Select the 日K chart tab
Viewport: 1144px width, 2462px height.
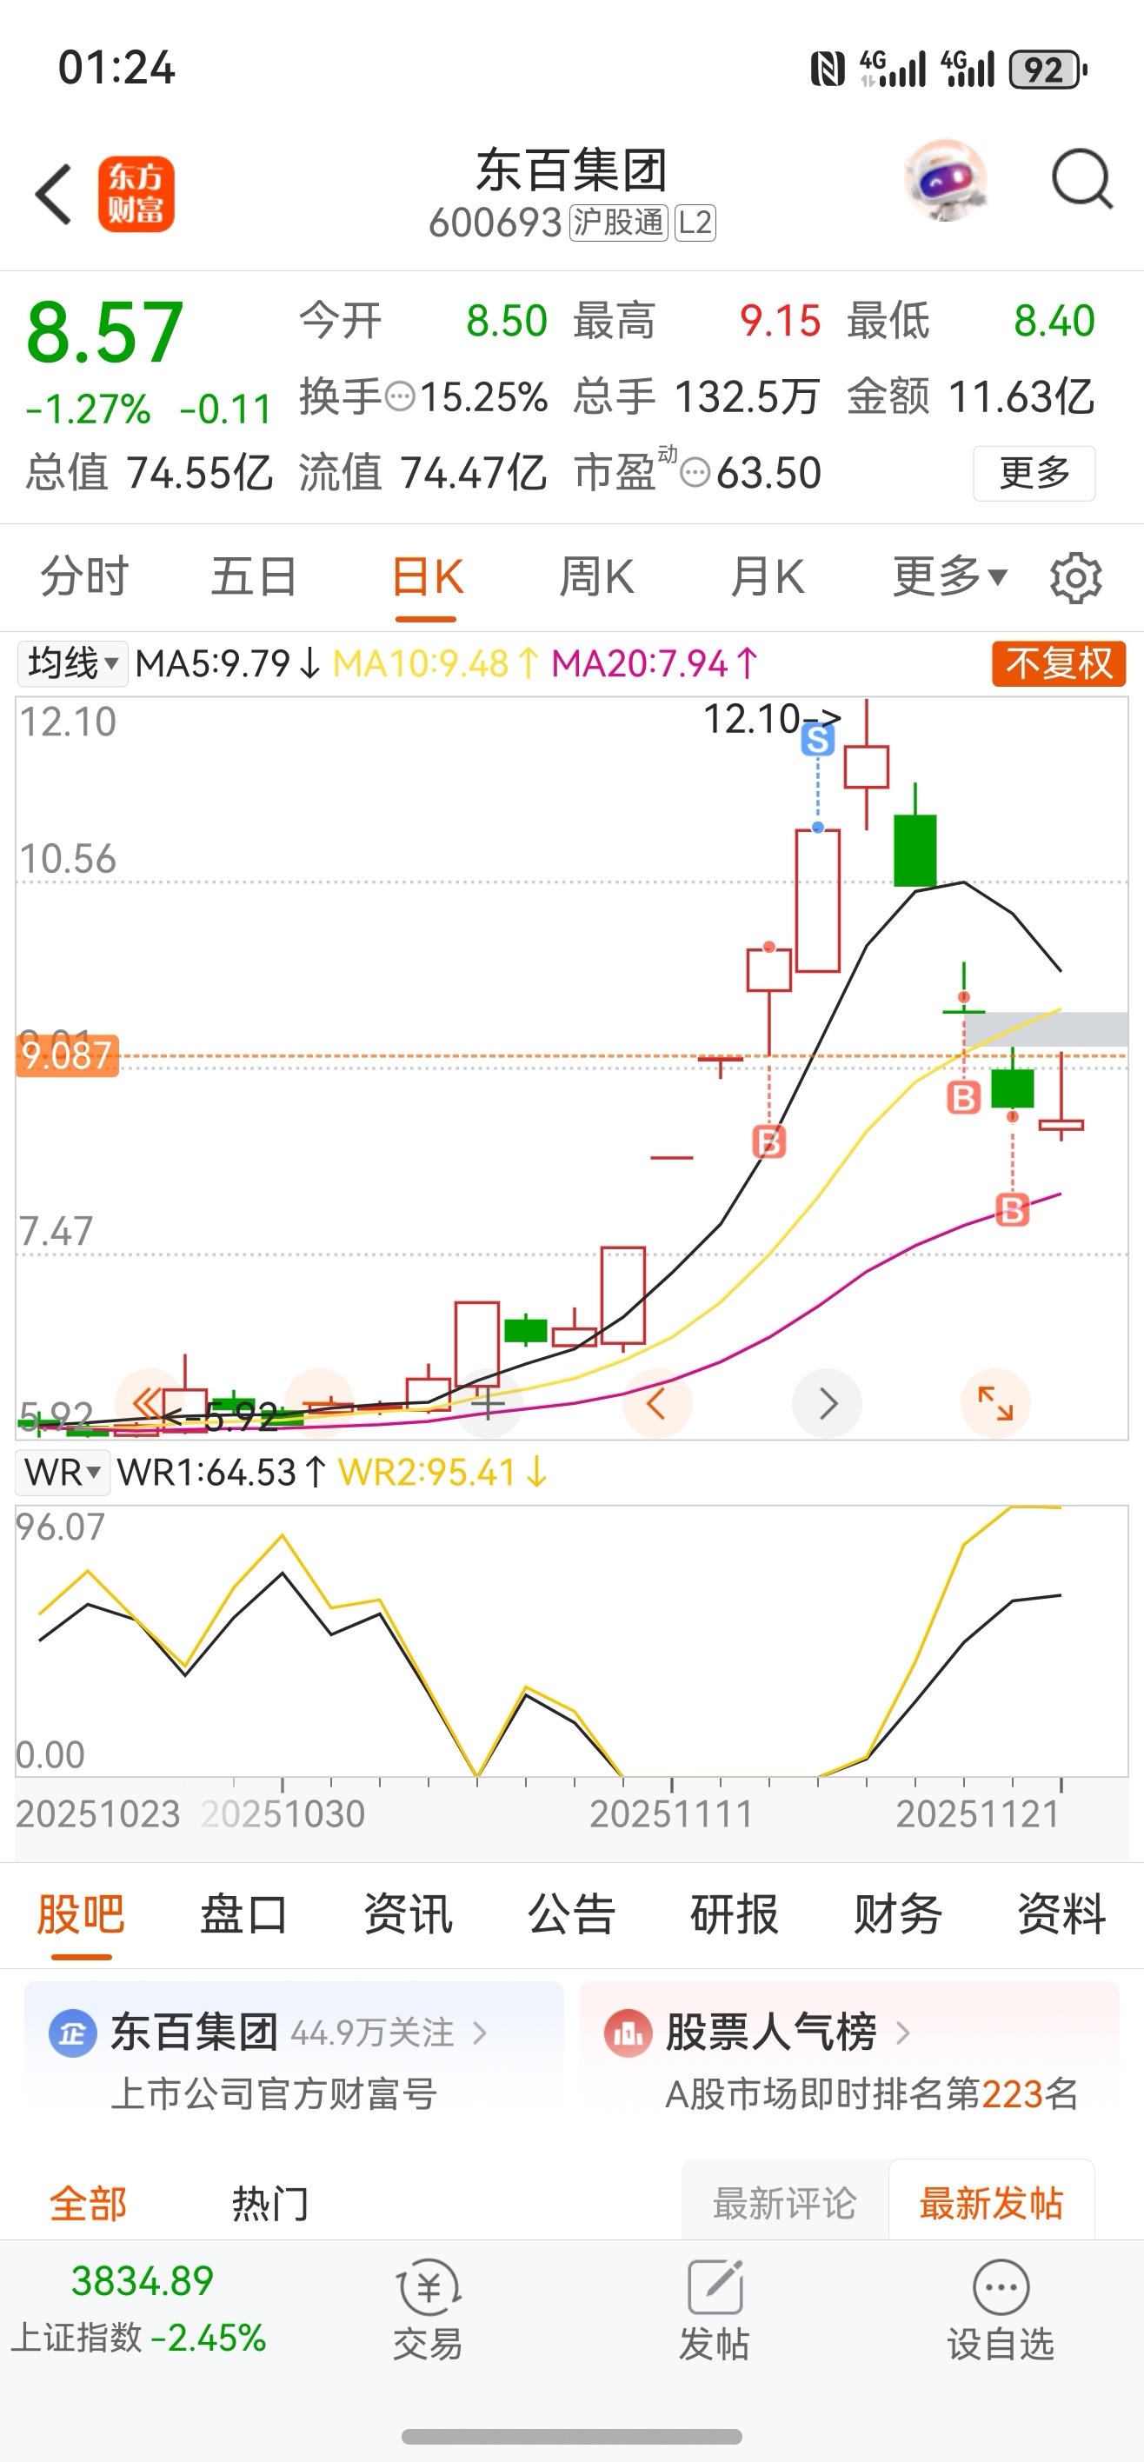pyautogui.click(x=427, y=576)
